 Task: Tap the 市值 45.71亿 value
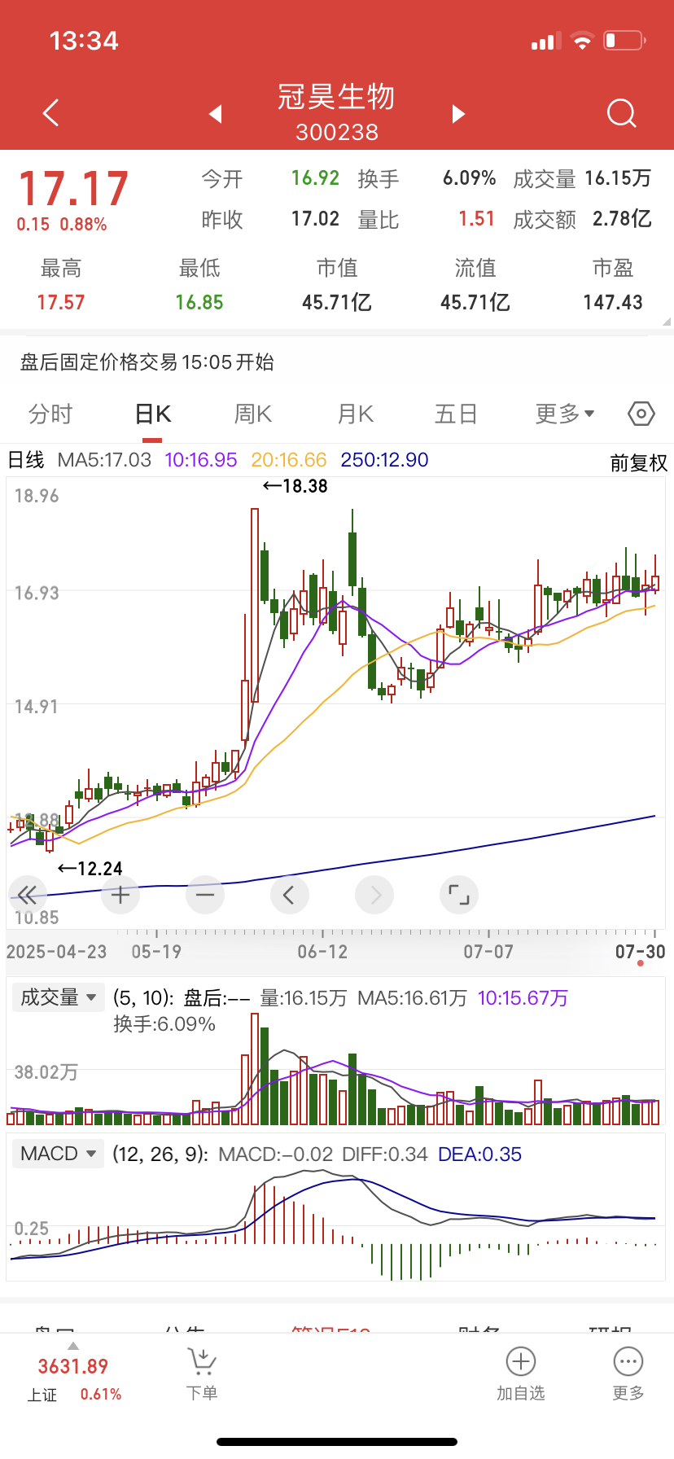coord(337,303)
